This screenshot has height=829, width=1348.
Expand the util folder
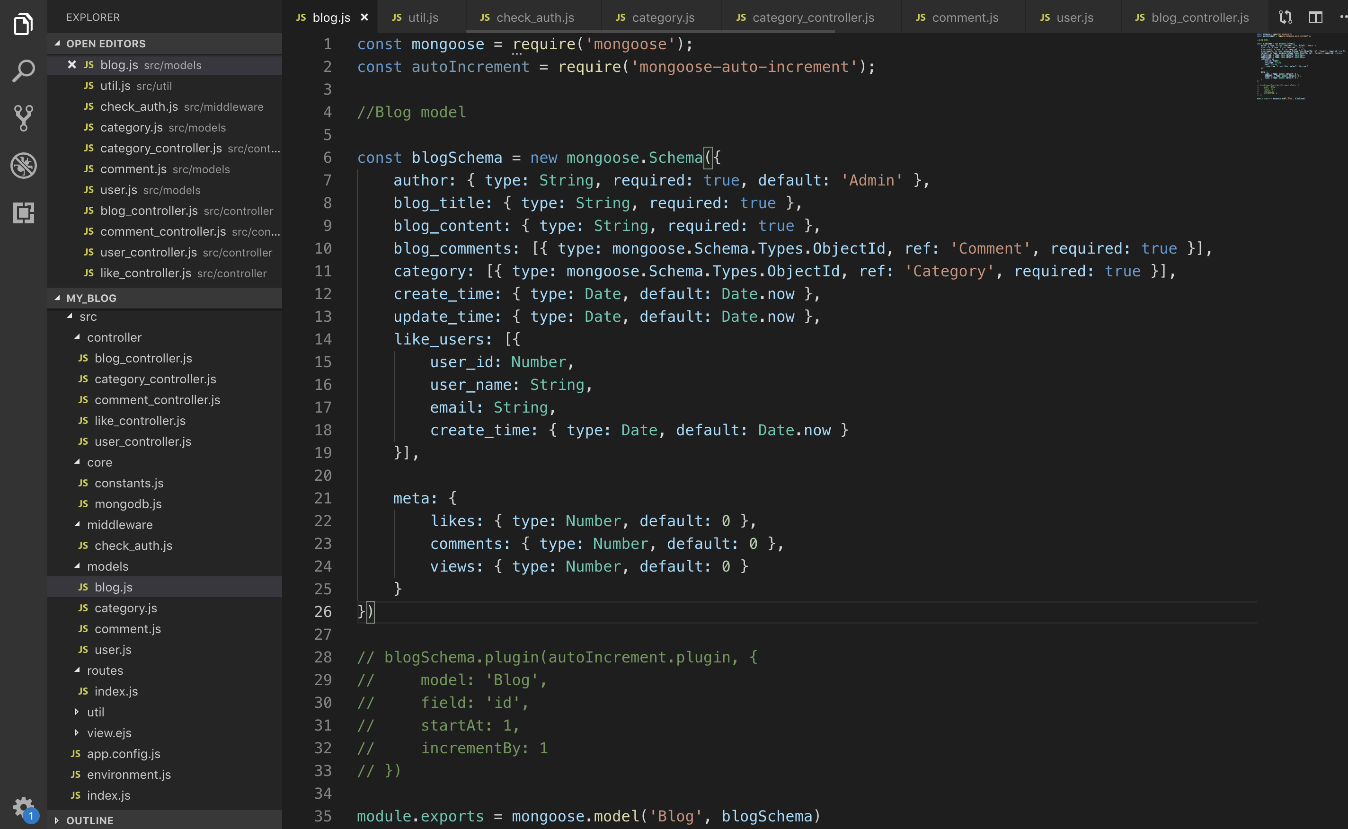(77, 712)
